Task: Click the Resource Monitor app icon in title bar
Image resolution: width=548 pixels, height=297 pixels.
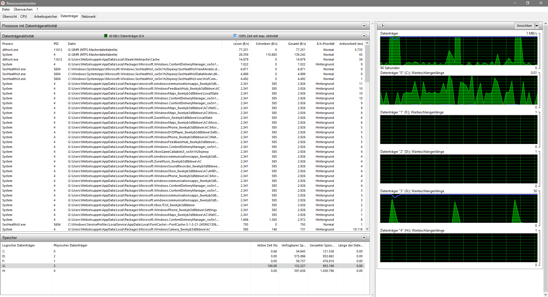Action: [x=3, y=3]
